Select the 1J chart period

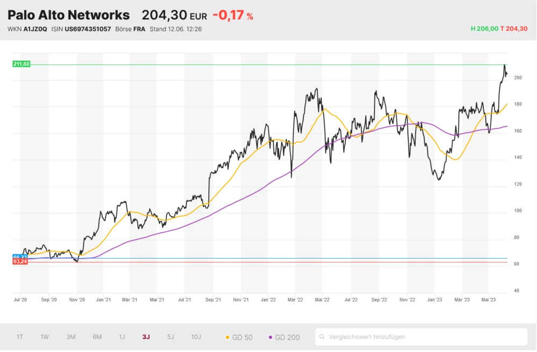[x=122, y=337]
